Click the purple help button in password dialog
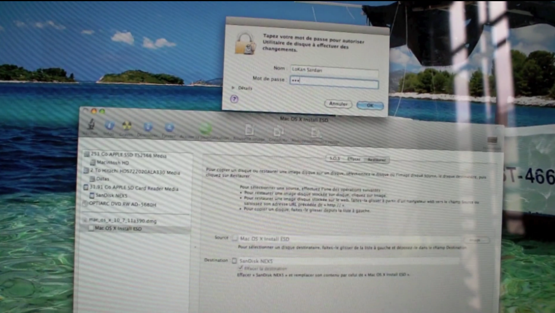This screenshot has width=555, height=313. click(234, 99)
